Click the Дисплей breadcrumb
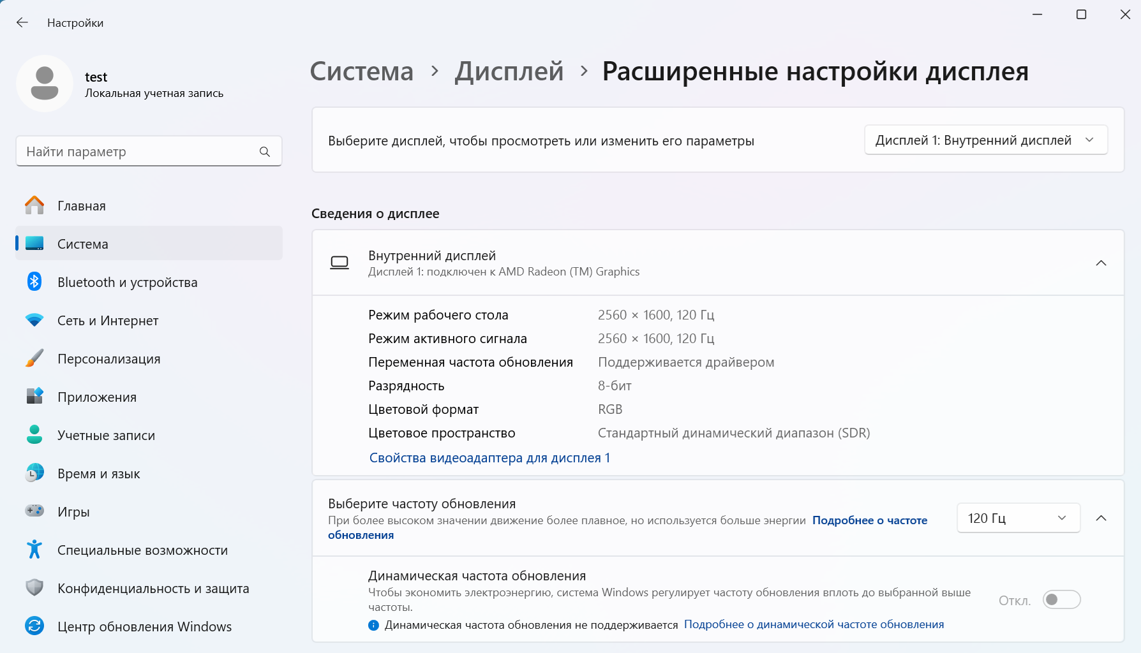This screenshot has height=653, width=1141. (509, 71)
